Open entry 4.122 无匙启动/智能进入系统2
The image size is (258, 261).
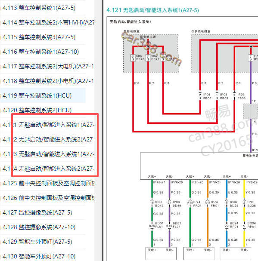click(48, 139)
